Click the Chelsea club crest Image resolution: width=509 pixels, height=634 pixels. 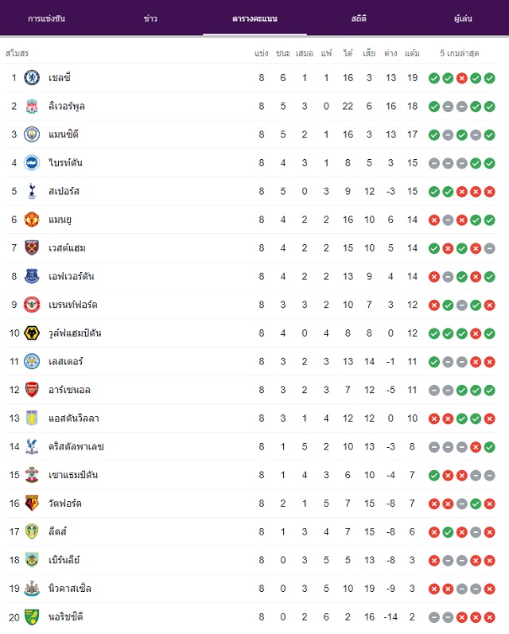pos(32,78)
